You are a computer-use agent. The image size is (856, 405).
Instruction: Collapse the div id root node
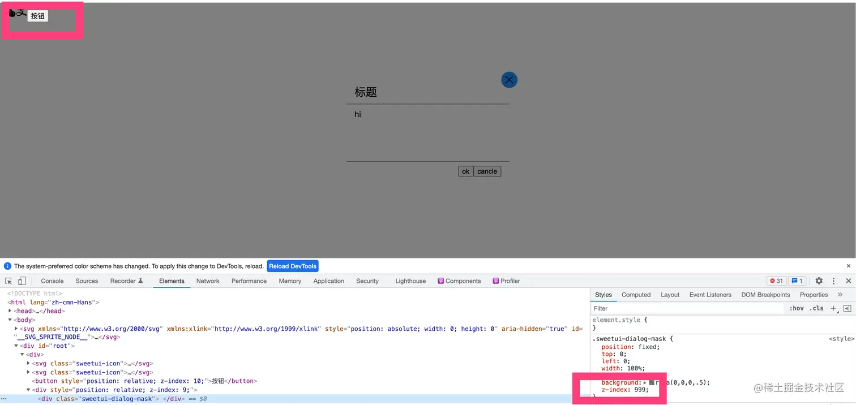tap(16, 346)
